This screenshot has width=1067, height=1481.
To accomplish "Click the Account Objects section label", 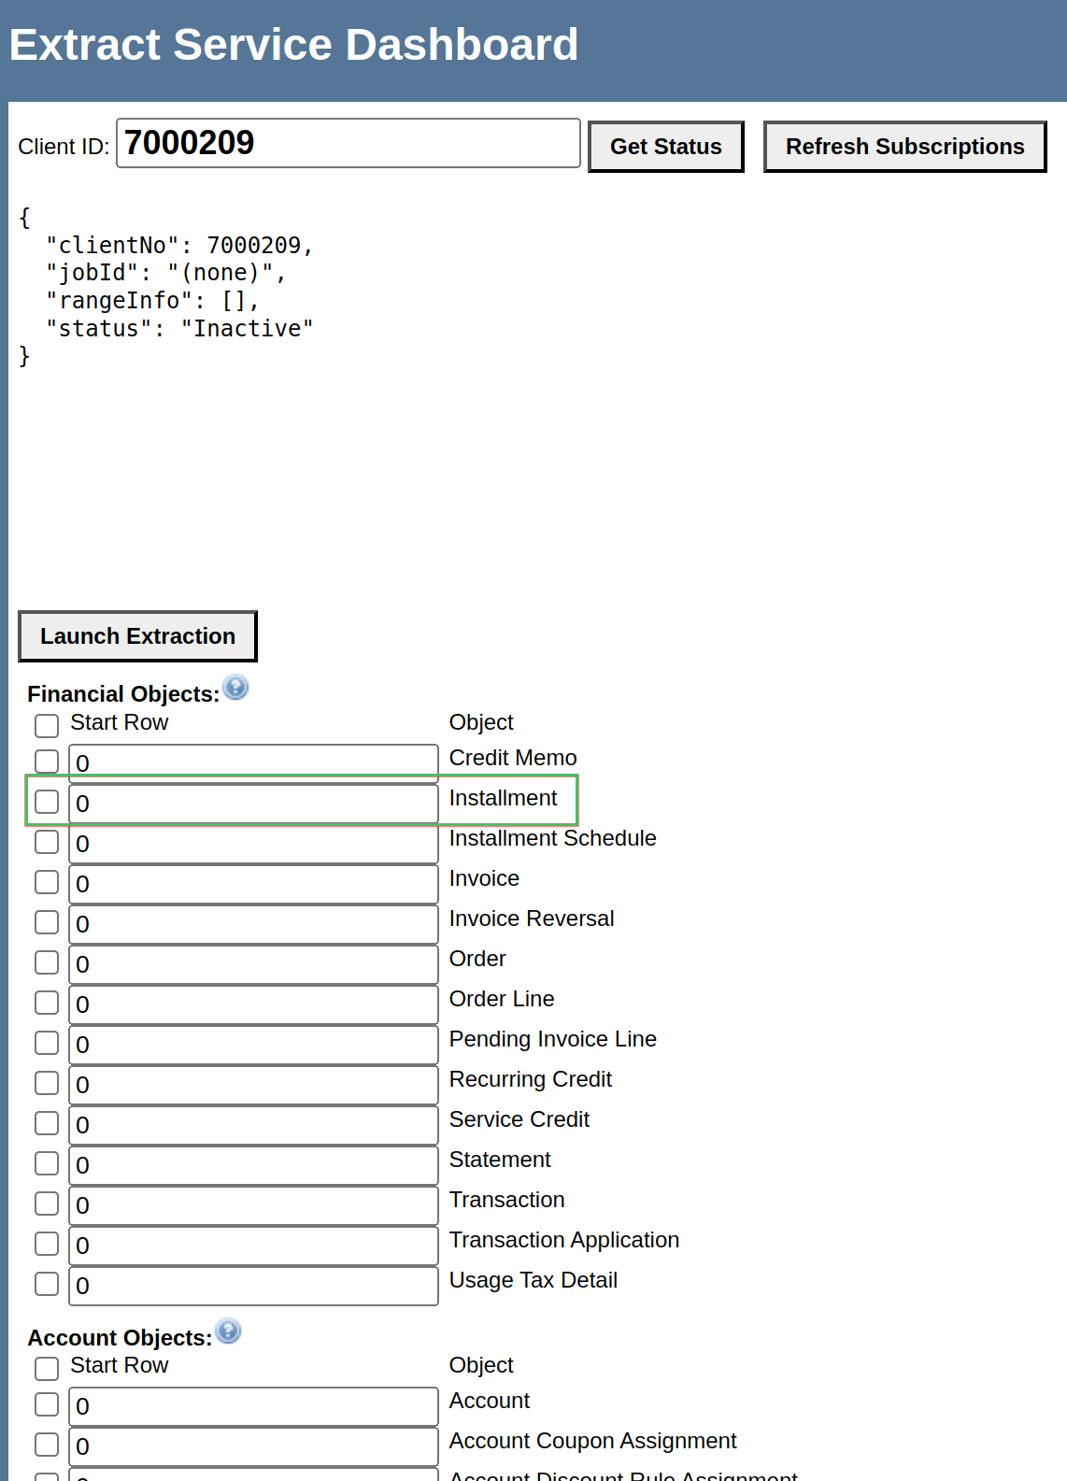I will coord(120,1338).
